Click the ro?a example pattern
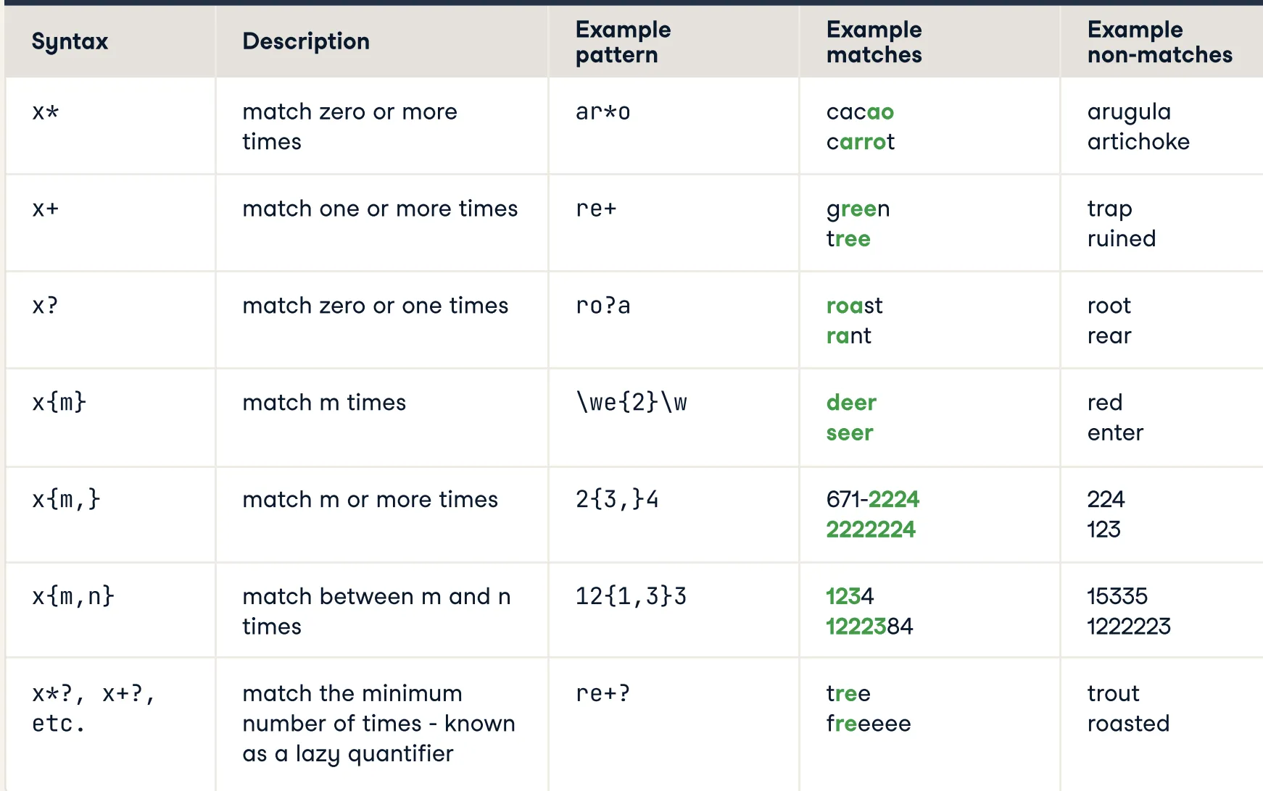 point(602,306)
